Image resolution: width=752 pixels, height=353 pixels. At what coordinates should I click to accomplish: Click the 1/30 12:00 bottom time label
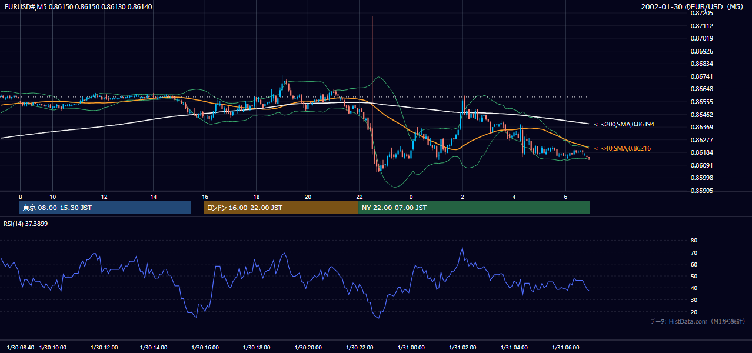pos(104,348)
